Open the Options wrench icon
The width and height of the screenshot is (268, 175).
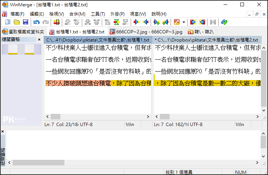[x=177, y=22]
